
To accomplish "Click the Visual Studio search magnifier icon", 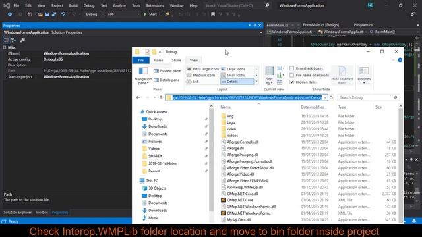I will 267,5.
